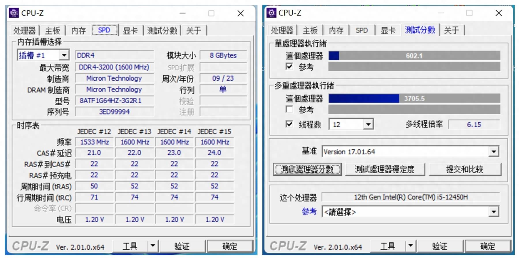Click week/year 09 / 23 field
The image size is (519, 260).
(223, 78)
